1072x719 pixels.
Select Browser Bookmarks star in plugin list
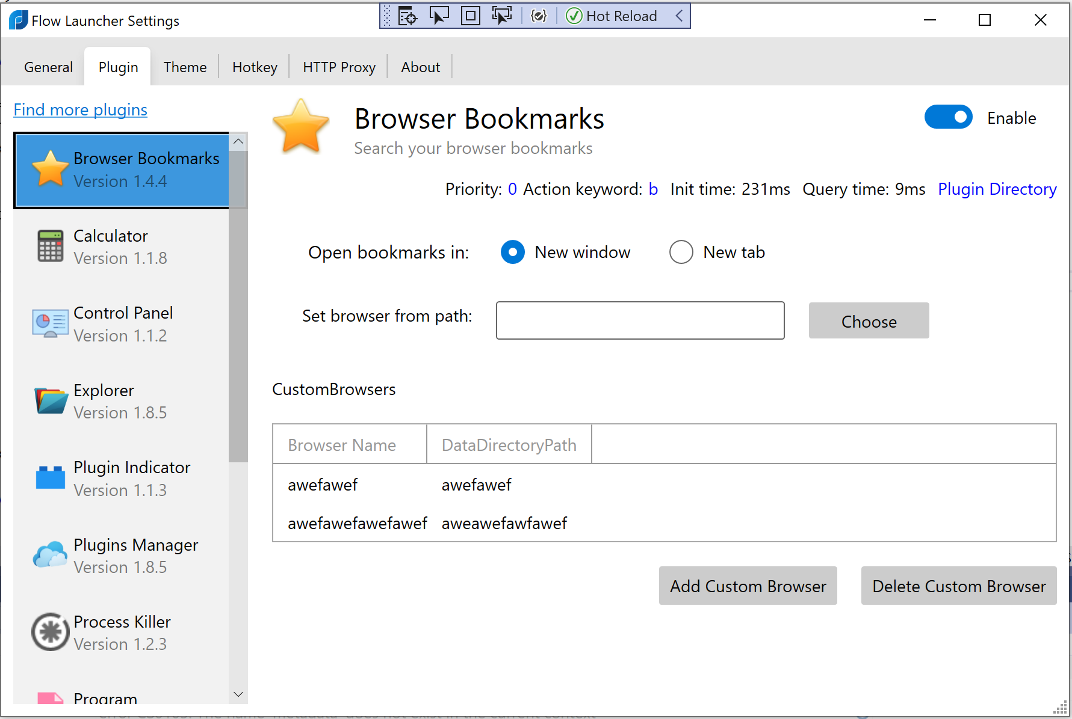point(50,169)
